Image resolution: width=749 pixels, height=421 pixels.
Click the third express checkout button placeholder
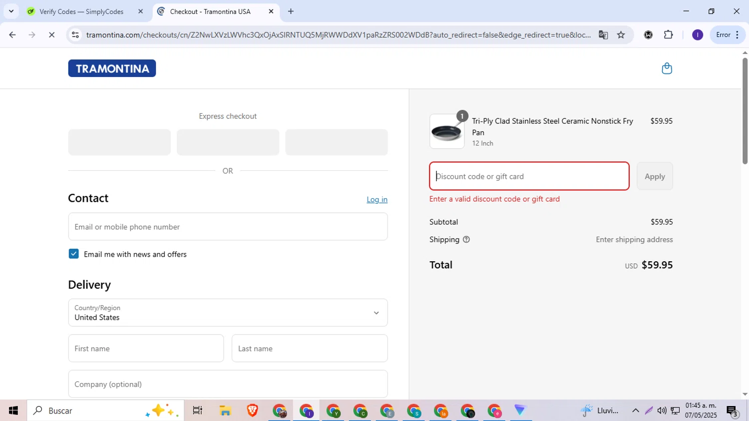(x=337, y=142)
